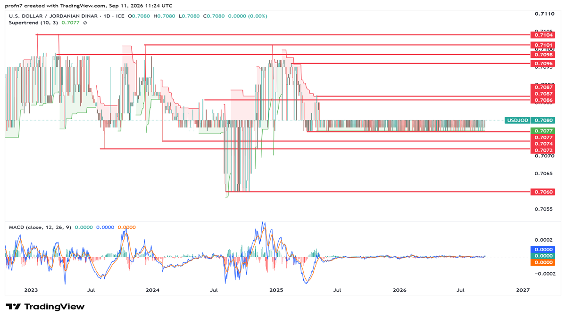Select the red 0.7101 price level label
Screen dimensions: 566x318
click(543, 45)
